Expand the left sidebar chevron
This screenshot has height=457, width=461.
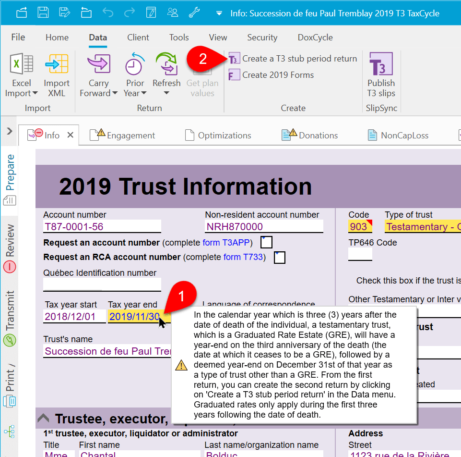10,131
